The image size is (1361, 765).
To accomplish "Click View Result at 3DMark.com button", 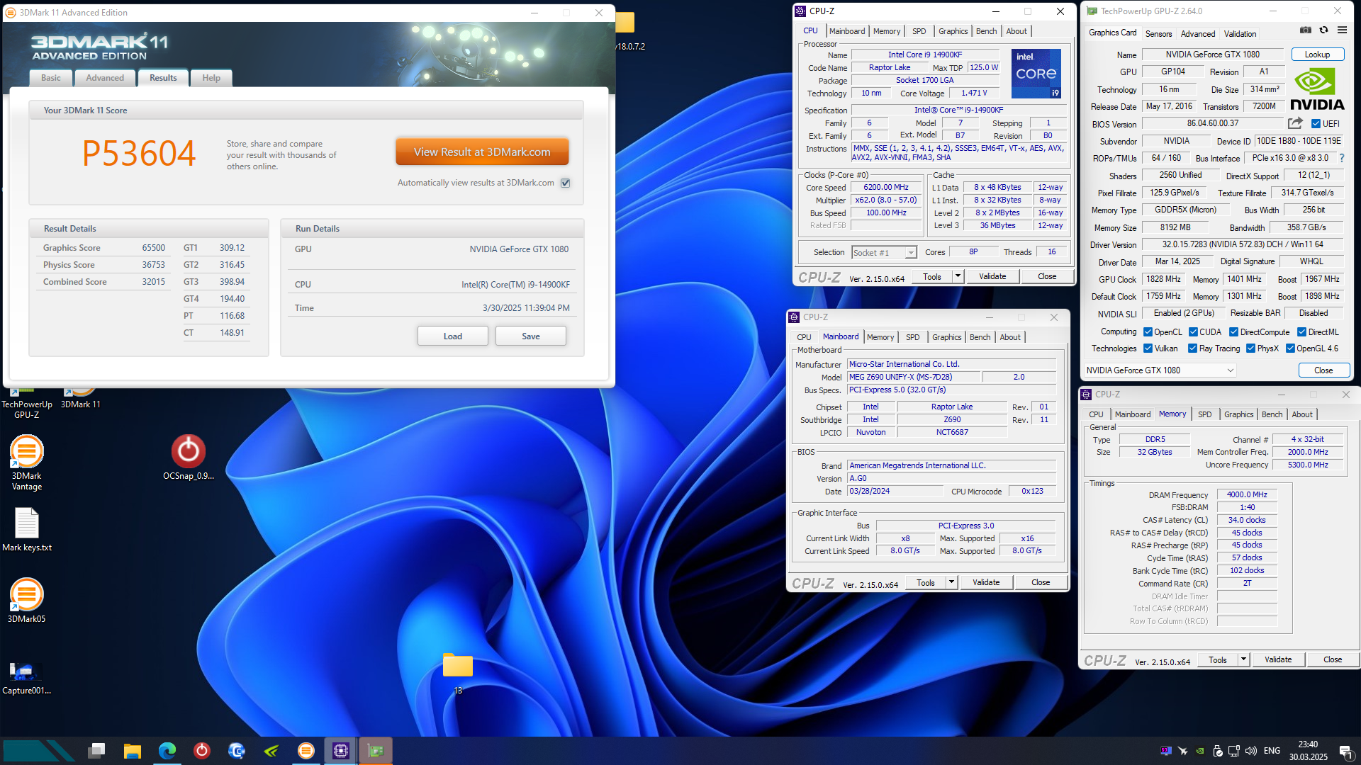I will click(x=482, y=152).
